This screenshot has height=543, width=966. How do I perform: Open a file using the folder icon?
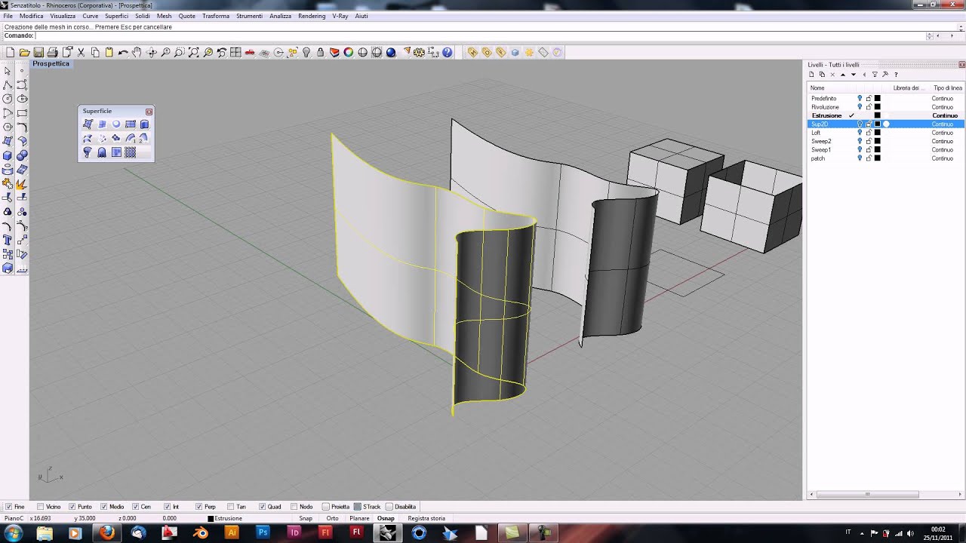tap(25, 53)
